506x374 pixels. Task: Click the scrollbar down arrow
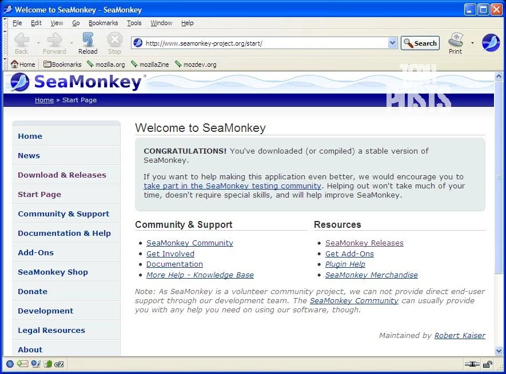click(499, 351)
